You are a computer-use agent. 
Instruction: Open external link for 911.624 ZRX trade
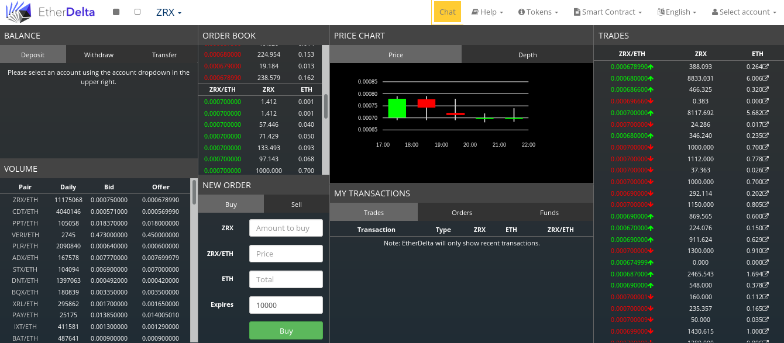coord(766,240)
